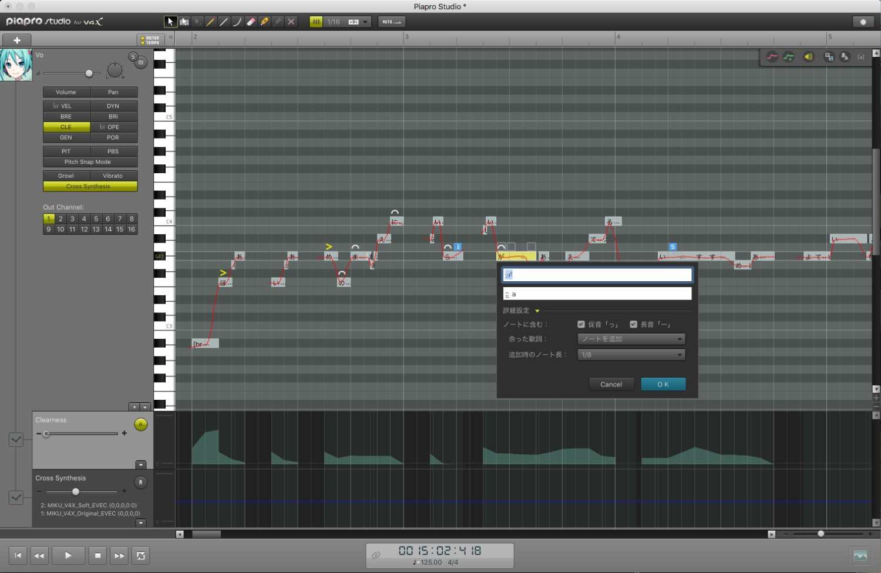Mute the Vo track
881x573 pixels.
pos(141,63)
